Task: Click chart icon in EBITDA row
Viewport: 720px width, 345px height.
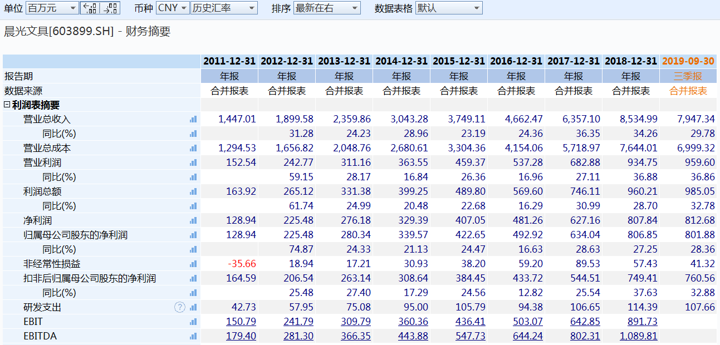Action: point(193,336)
